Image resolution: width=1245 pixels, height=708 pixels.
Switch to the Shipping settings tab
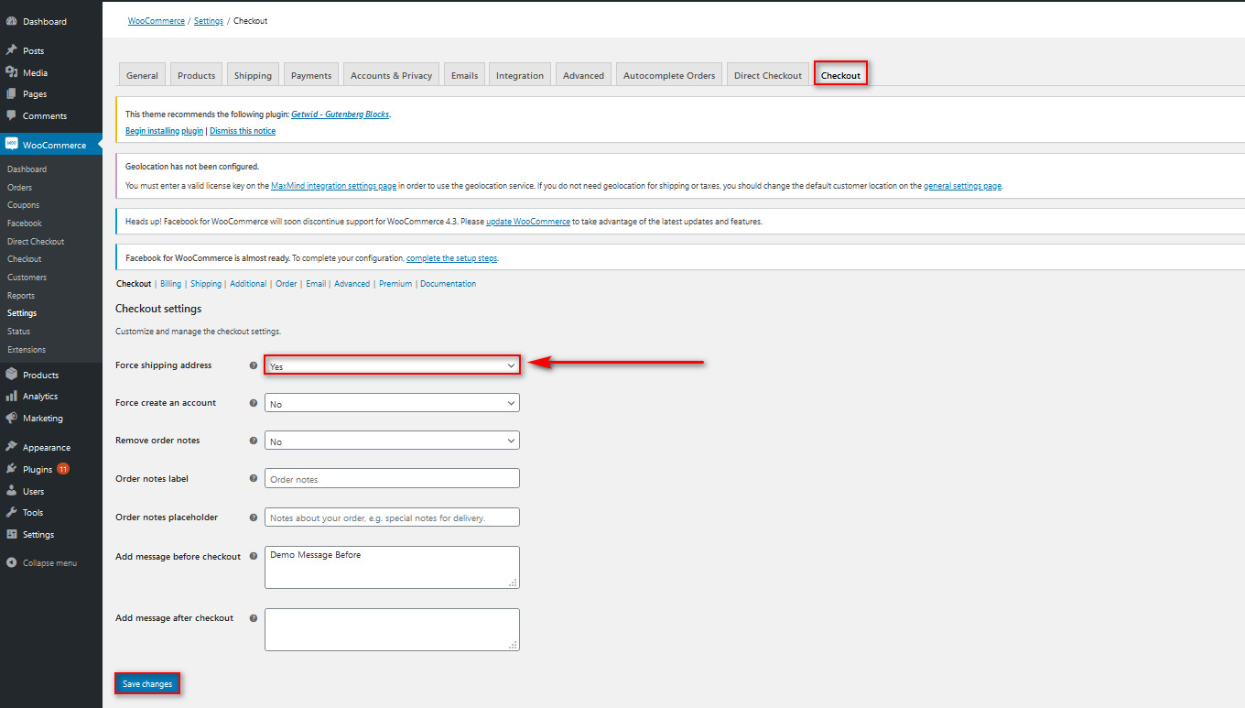(253, 74)
